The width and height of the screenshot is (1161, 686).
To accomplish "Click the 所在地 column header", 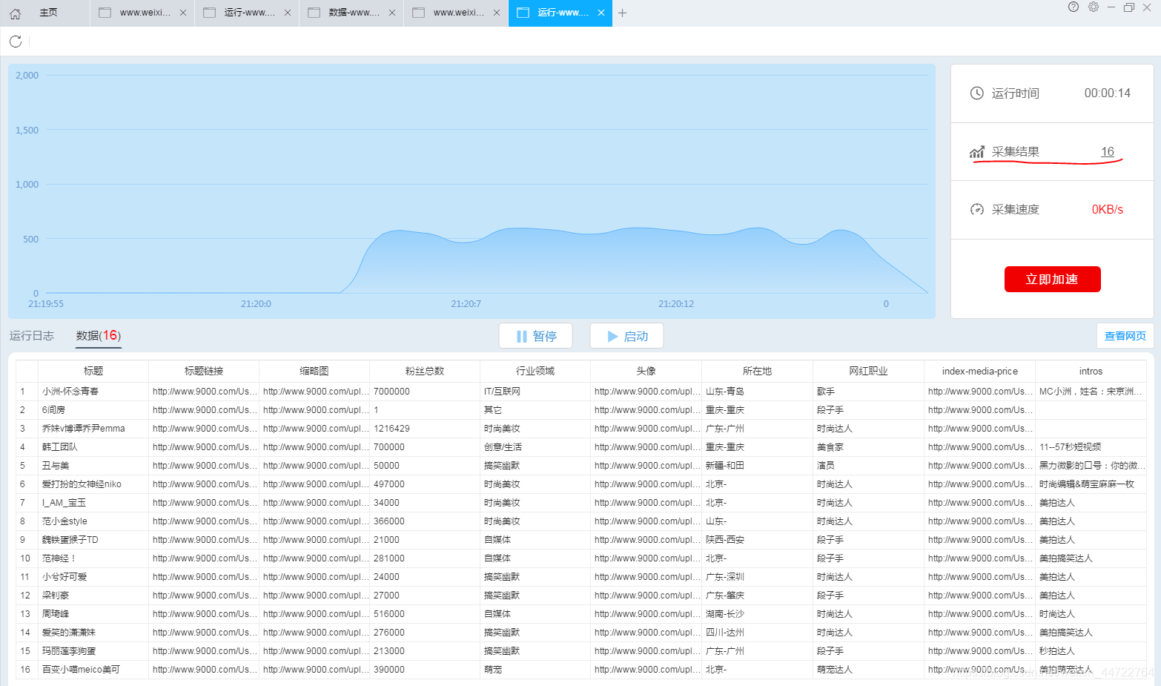I will coord(758,371).
